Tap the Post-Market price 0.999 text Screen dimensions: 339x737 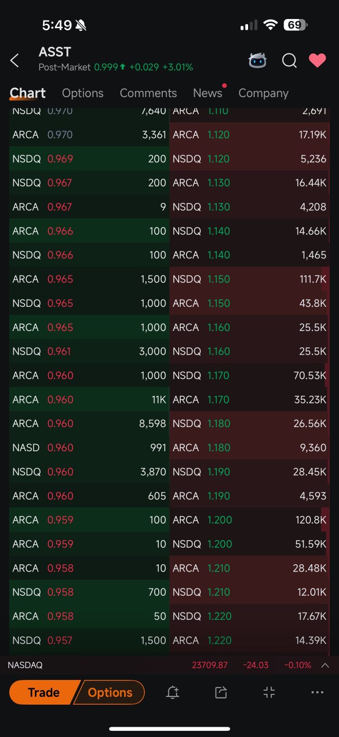[x=106, y=67]
